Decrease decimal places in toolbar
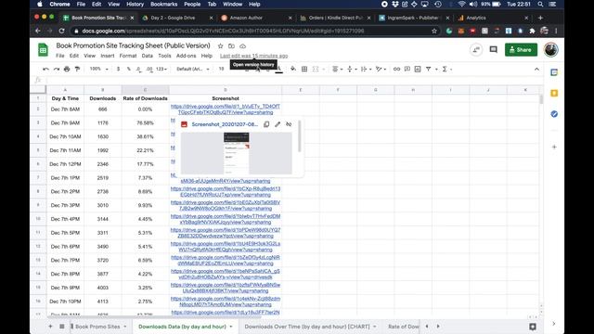Screen dimensions: 594x334 click(x=138, y=70)
